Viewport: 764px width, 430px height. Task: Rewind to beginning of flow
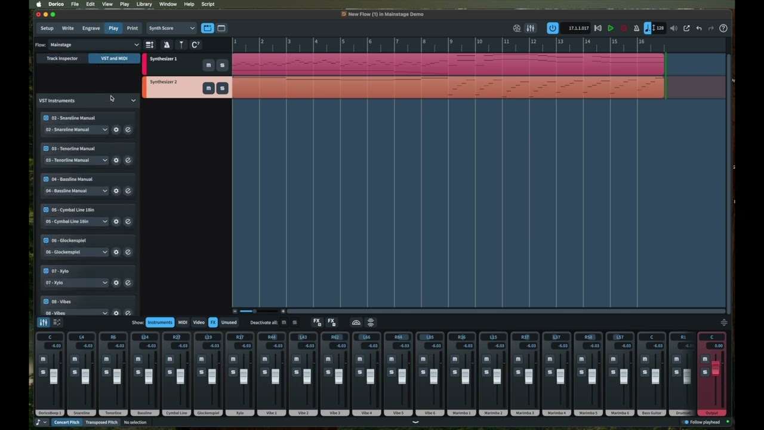point(597,28)
